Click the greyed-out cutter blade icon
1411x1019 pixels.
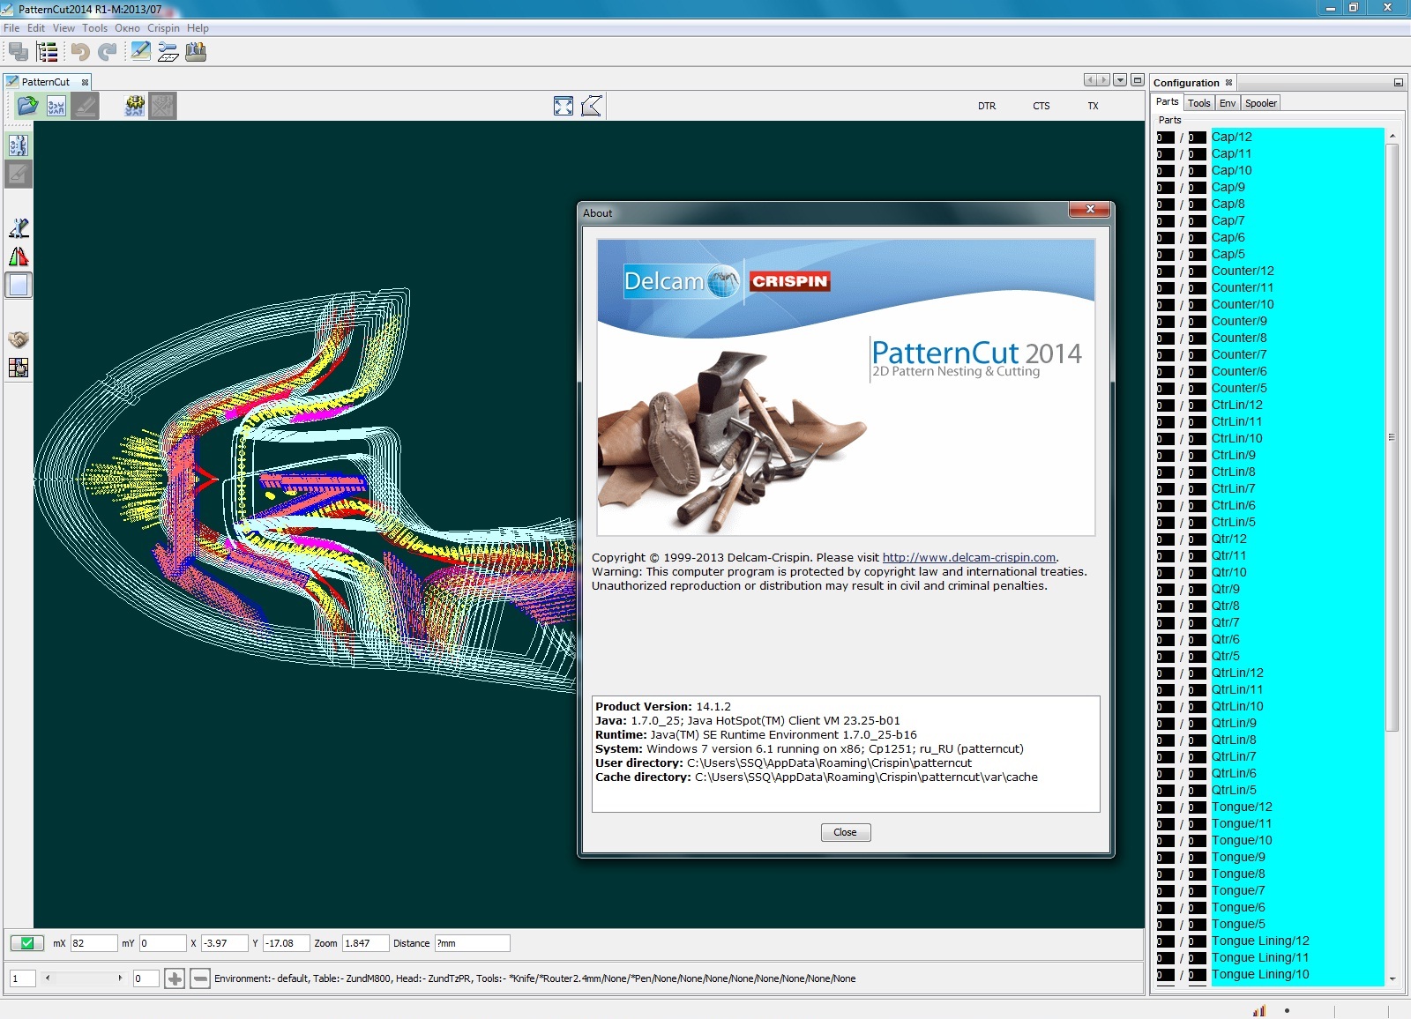point(85,106)
